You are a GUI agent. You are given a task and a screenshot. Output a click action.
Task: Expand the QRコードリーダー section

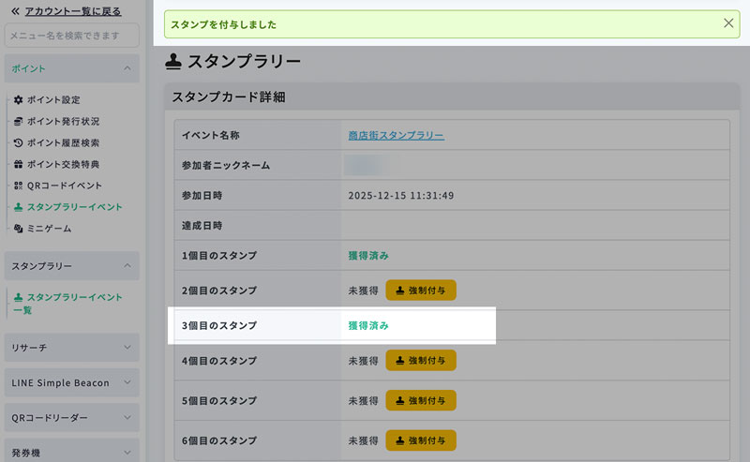pos(127,417)
